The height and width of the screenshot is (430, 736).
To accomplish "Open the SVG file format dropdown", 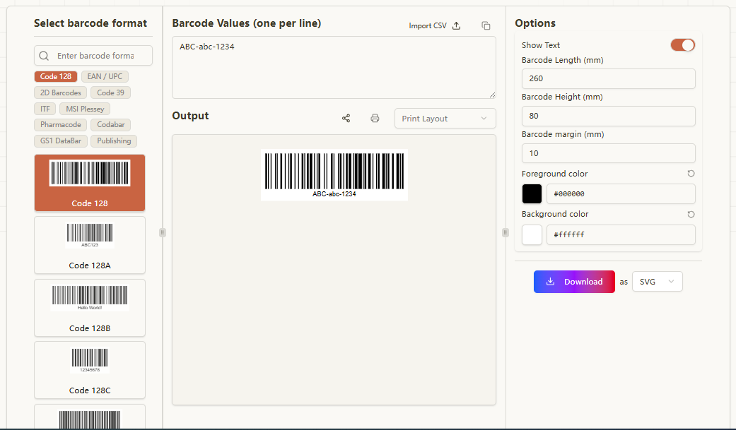I will pos(657,281).
